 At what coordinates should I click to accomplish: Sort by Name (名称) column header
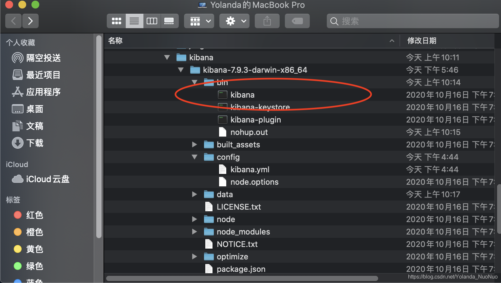[115, 41]
